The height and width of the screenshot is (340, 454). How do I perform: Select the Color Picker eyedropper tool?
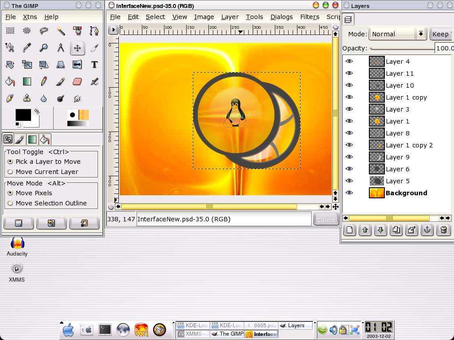(27, 48)
